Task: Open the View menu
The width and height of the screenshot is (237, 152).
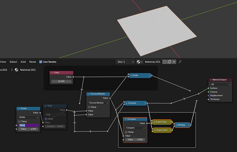Action: click(3, 62)
